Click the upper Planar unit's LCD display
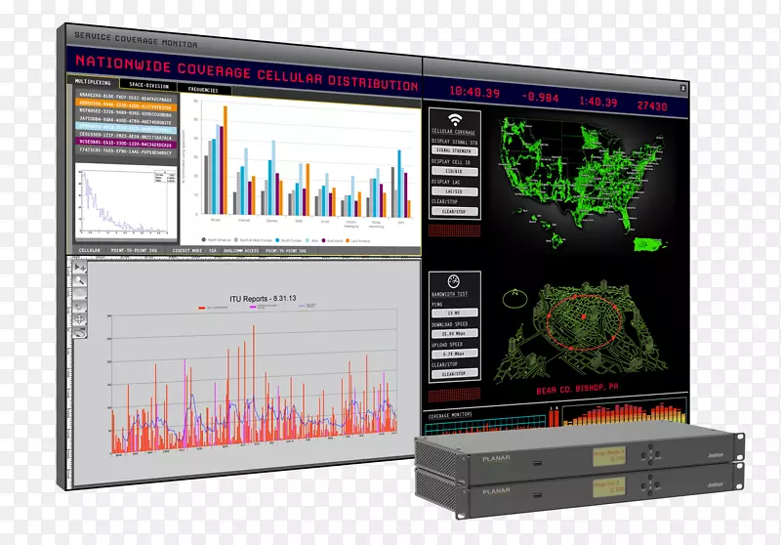 [608, 456]
